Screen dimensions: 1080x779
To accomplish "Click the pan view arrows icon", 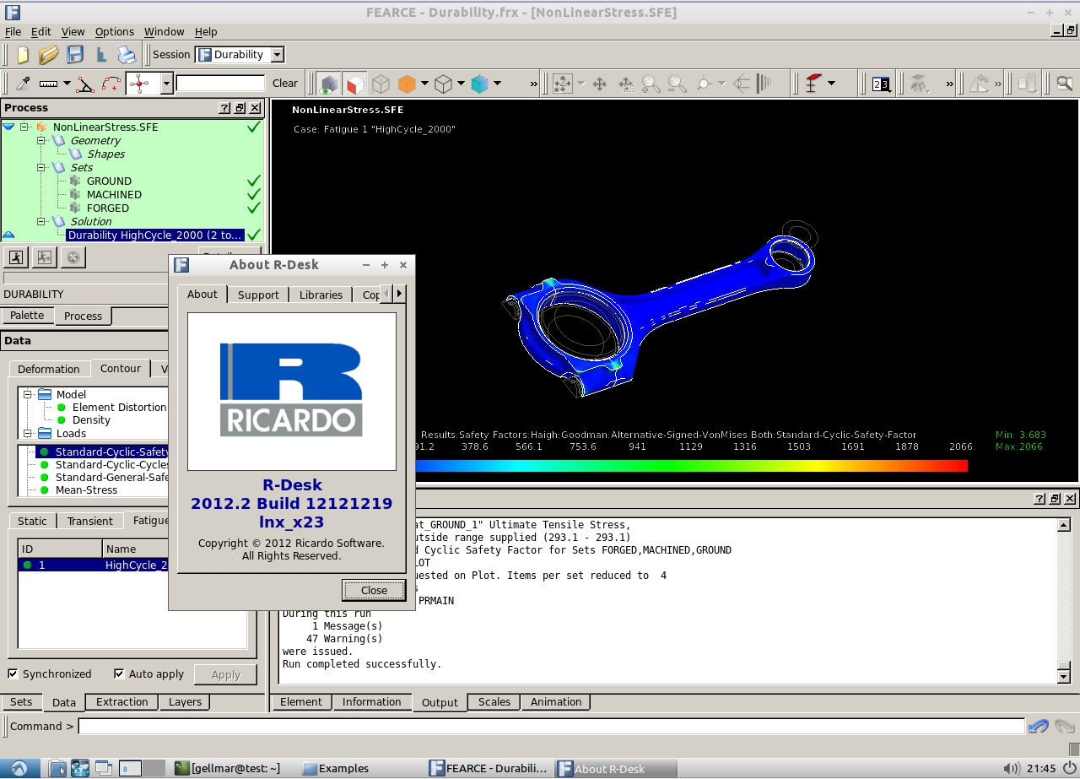I will click(600, 84).
